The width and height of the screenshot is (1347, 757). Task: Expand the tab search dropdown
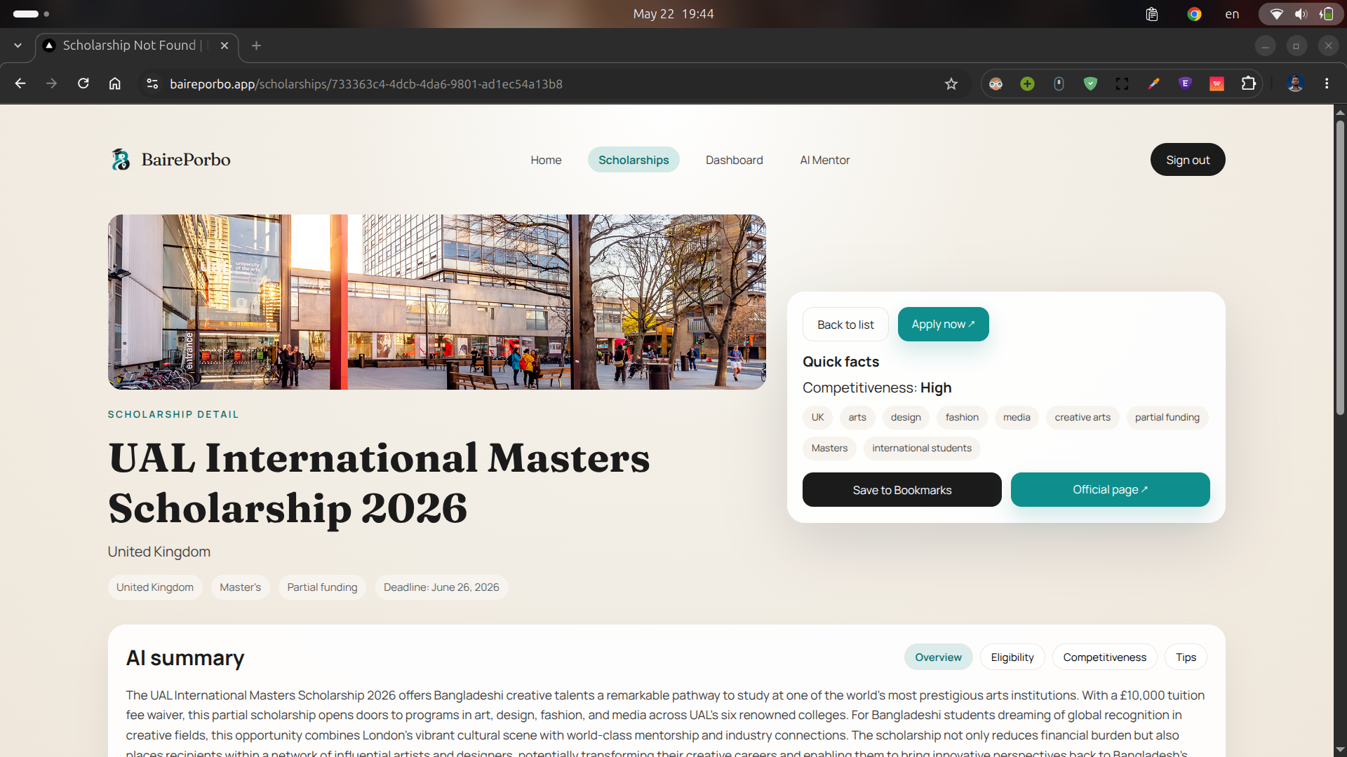pos(18,46)
